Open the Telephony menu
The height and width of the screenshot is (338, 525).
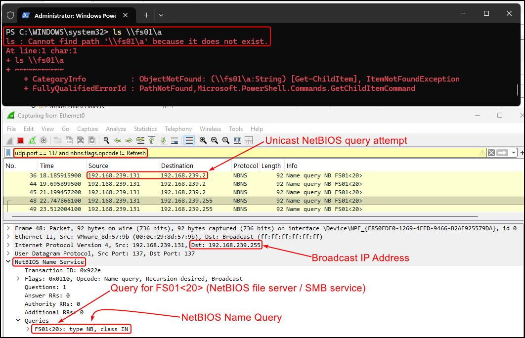tap(178, 129)
